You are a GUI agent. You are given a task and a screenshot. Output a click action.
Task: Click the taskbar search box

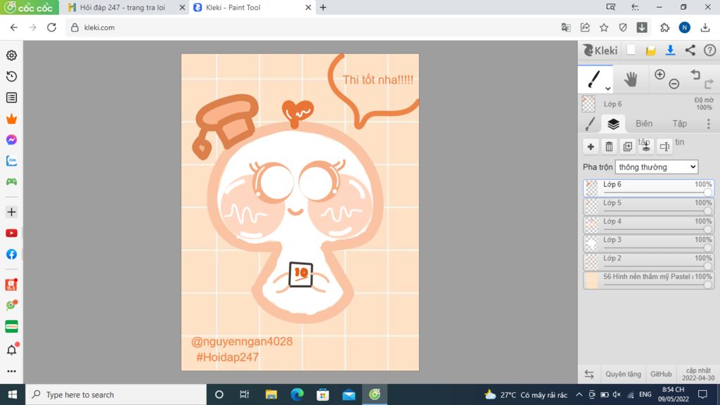116,394
